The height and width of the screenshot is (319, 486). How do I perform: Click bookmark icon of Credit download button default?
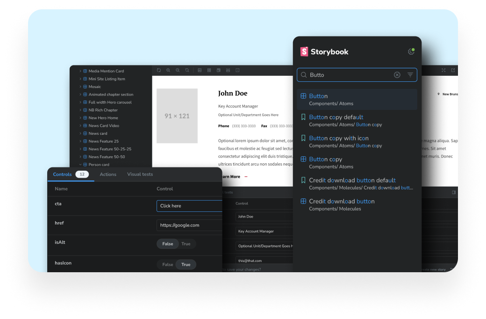(x=303, y=180)
